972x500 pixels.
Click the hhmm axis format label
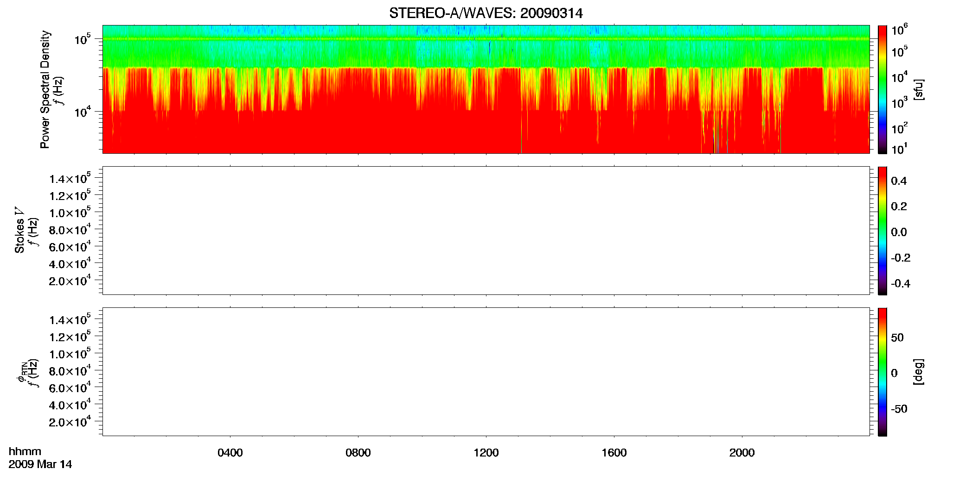tap(25, 451)
